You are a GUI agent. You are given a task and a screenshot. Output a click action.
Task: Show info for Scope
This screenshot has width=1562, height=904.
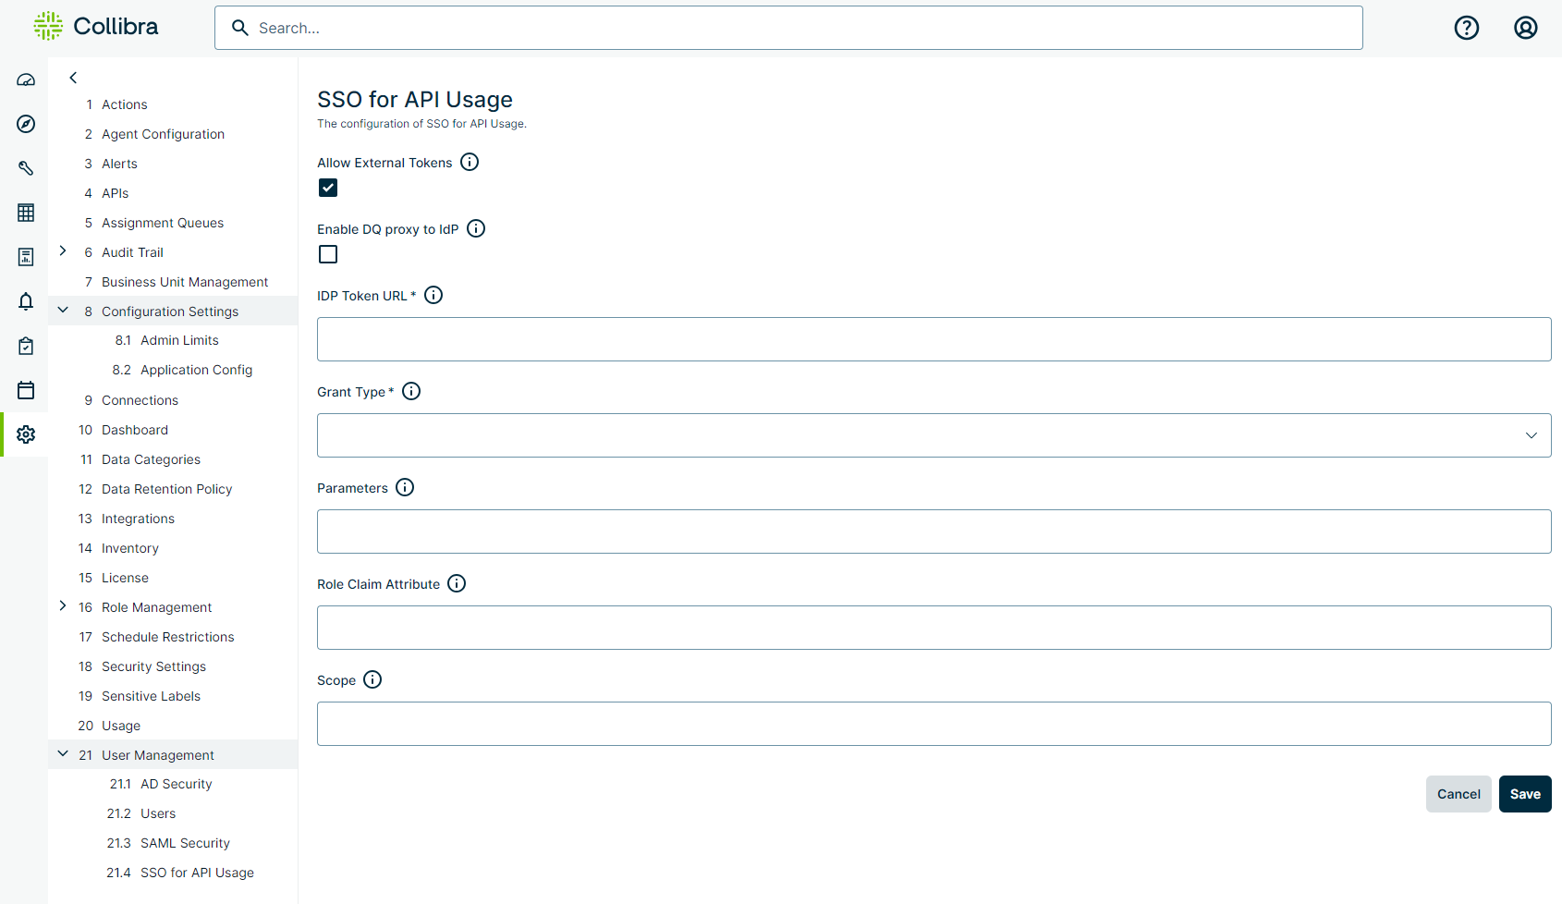tap(372, 679)
